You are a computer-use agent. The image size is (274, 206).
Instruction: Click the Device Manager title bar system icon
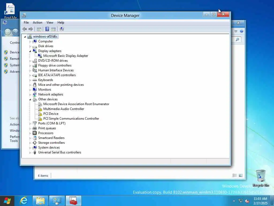24,15
